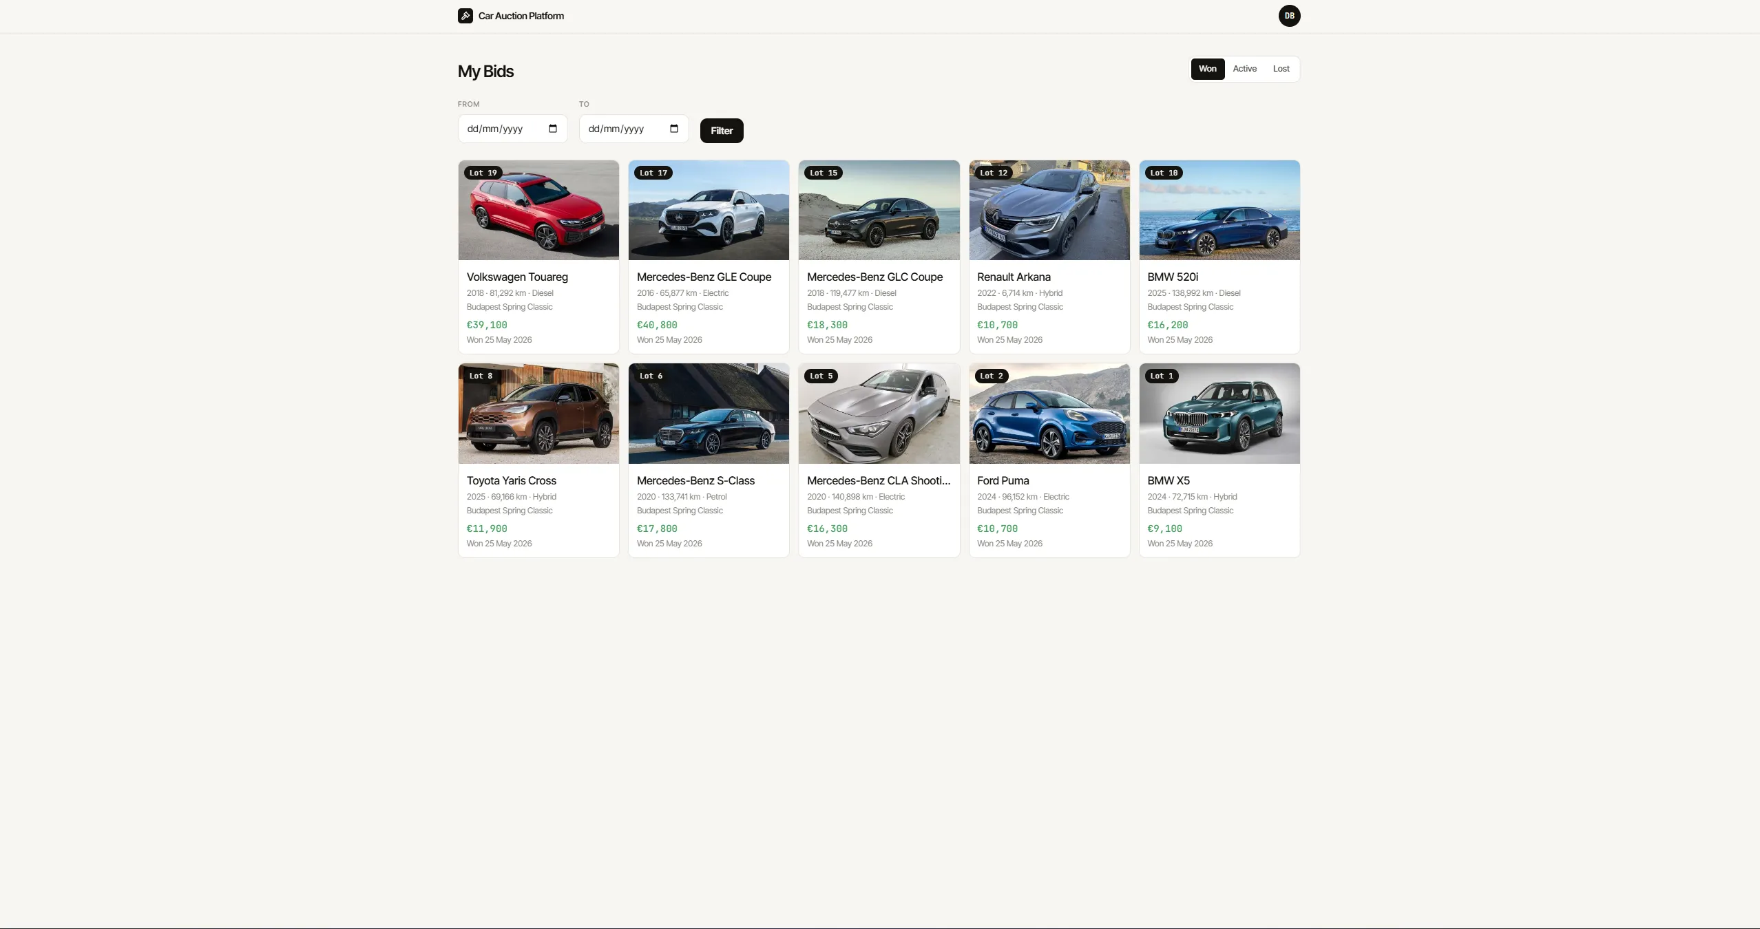The image size is (1760, 929).
Task: Click '2025 · 138,992 km · Diesel' details
Action: [x=1193, y=293]
